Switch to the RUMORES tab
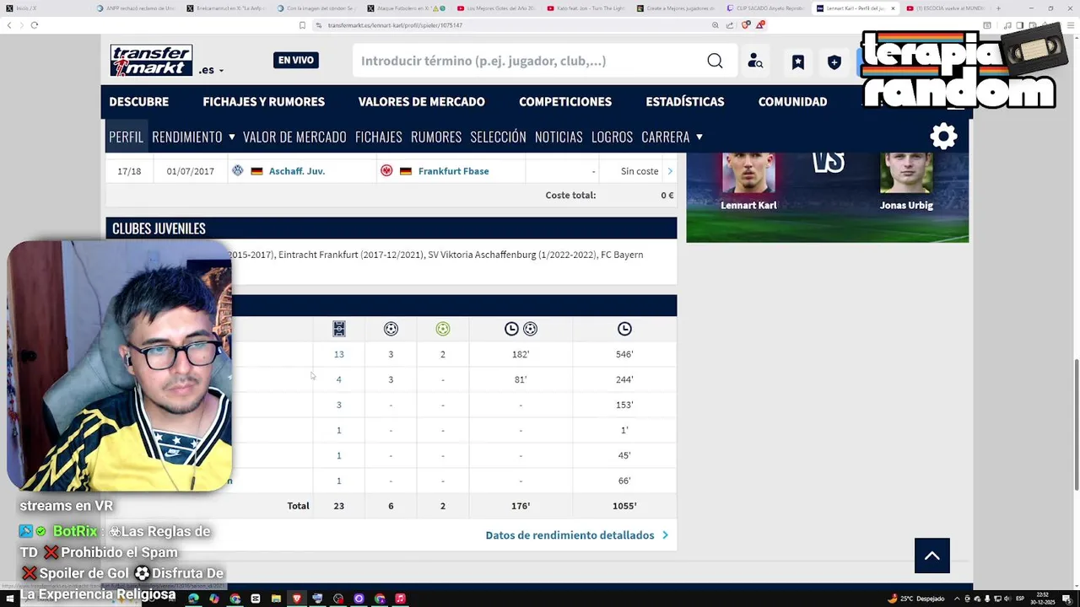Screen dimensions: 1080x607 pos(436,137)
